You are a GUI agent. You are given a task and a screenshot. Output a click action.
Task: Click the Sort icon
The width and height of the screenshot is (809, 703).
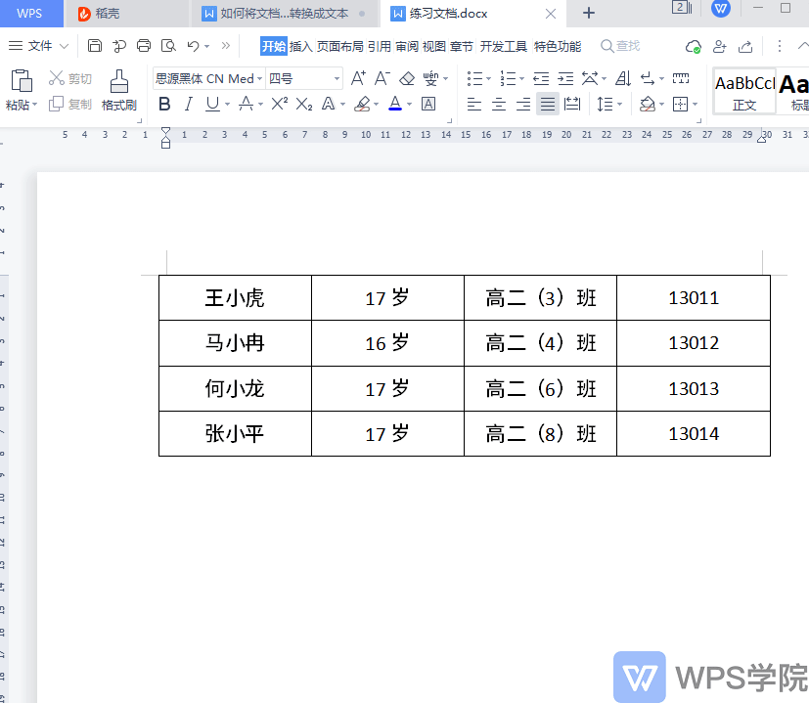pos(623,78)
